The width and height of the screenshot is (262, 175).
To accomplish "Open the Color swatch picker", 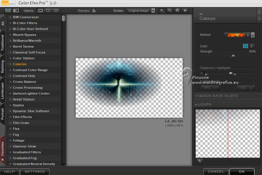I will 245,46.
